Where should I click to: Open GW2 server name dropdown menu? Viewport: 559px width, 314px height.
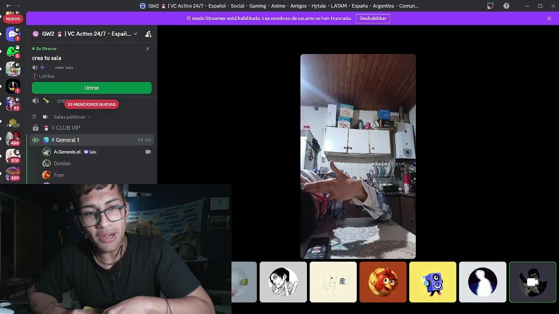tap(85, 34)
